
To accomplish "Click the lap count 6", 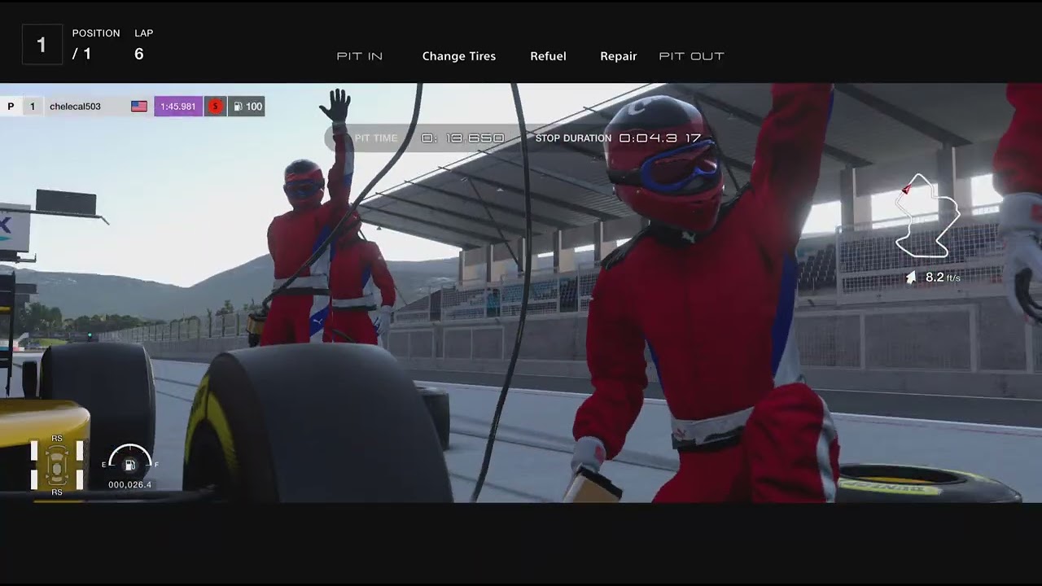I will click(x=139, y=54).
